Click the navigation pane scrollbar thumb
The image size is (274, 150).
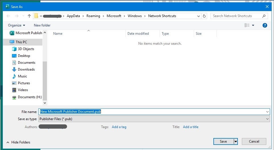(x=45, y=81)
